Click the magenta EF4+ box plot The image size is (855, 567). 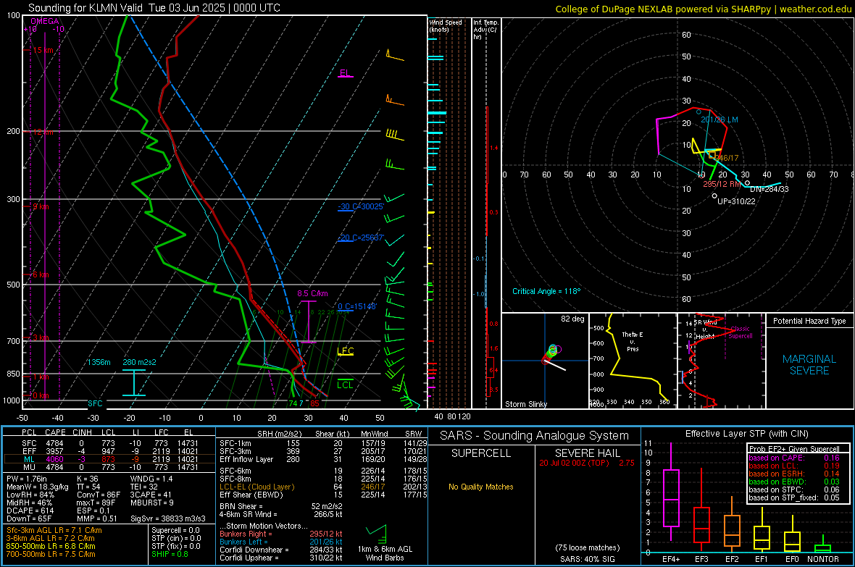click(671, 493)
